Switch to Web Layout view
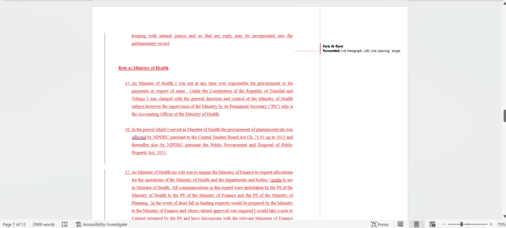The image size is (506, 228). (x=432, y=224)
